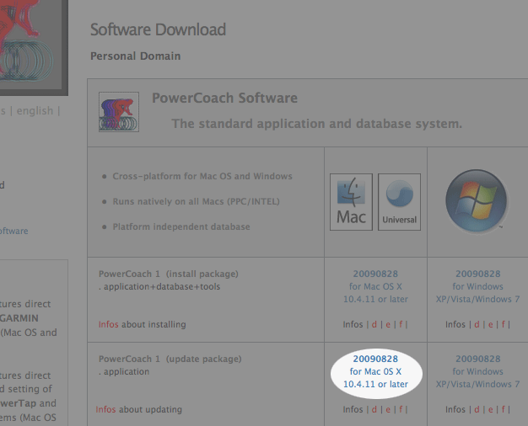Click the 'Software Download' heading
Screen dimensions: 528x426
click(158, 29)
